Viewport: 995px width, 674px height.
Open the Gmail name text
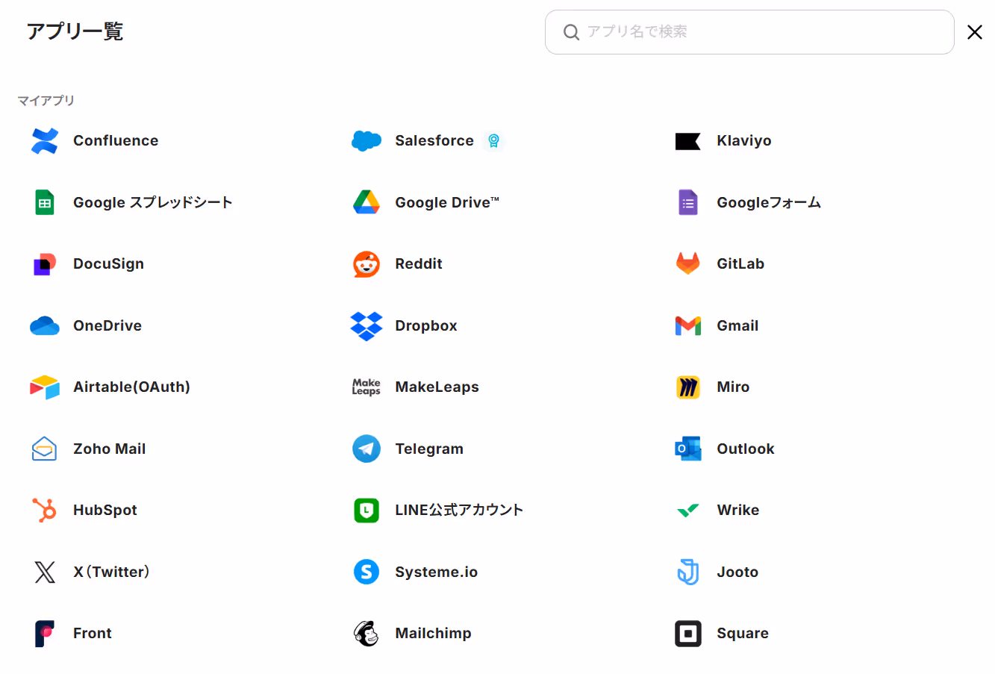pyautogui.click(x=737, y=325)
